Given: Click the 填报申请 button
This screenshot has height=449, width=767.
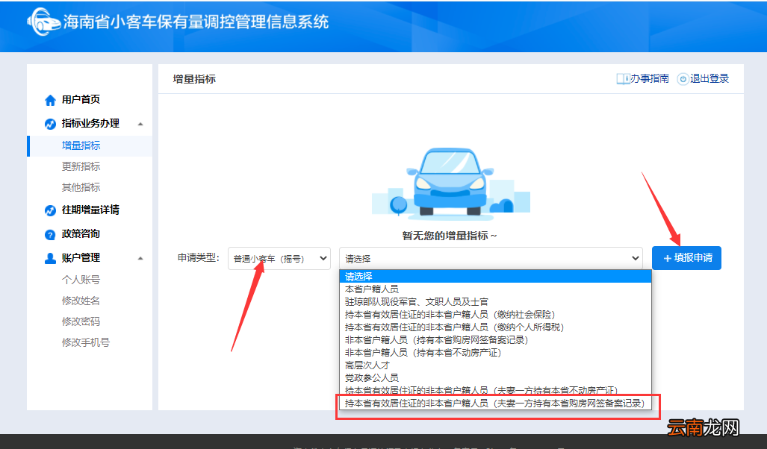Looking at the screenshot, I should (687, 258).
